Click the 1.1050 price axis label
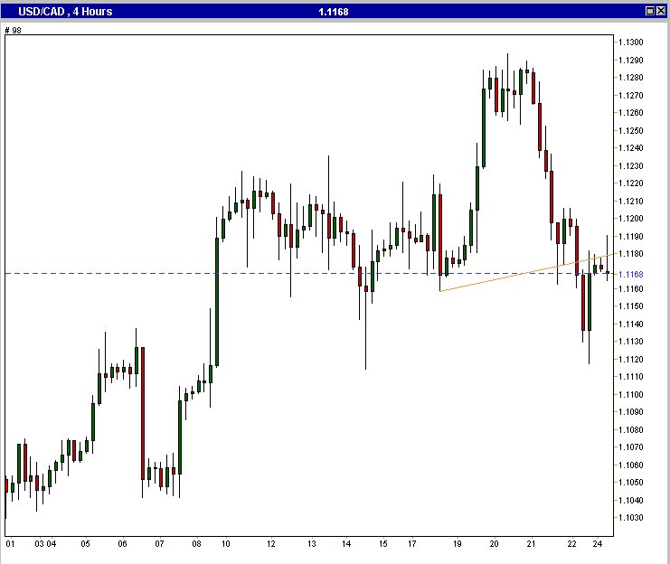This screenshot has height=564, width=670. [631, 483]
